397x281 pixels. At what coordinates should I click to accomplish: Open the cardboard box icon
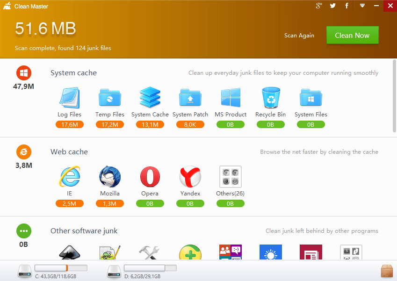tap(387, 271)
